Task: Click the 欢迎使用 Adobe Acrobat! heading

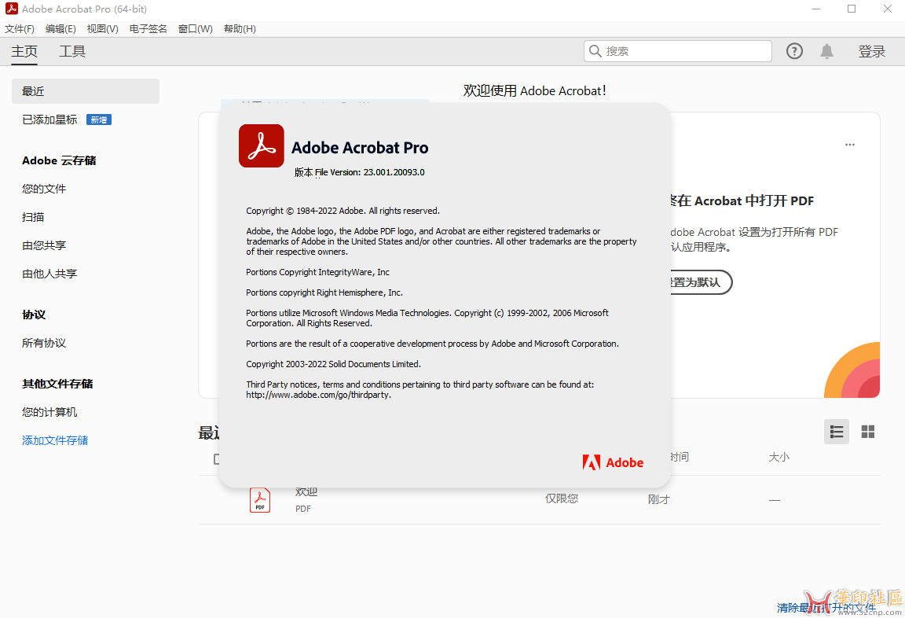Action: point(534,90)
